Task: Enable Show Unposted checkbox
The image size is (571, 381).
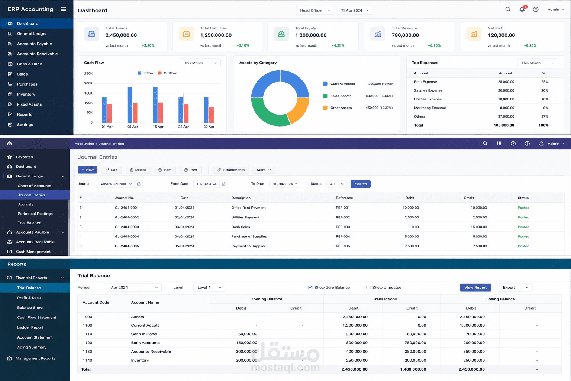Action: coord(368,288)
